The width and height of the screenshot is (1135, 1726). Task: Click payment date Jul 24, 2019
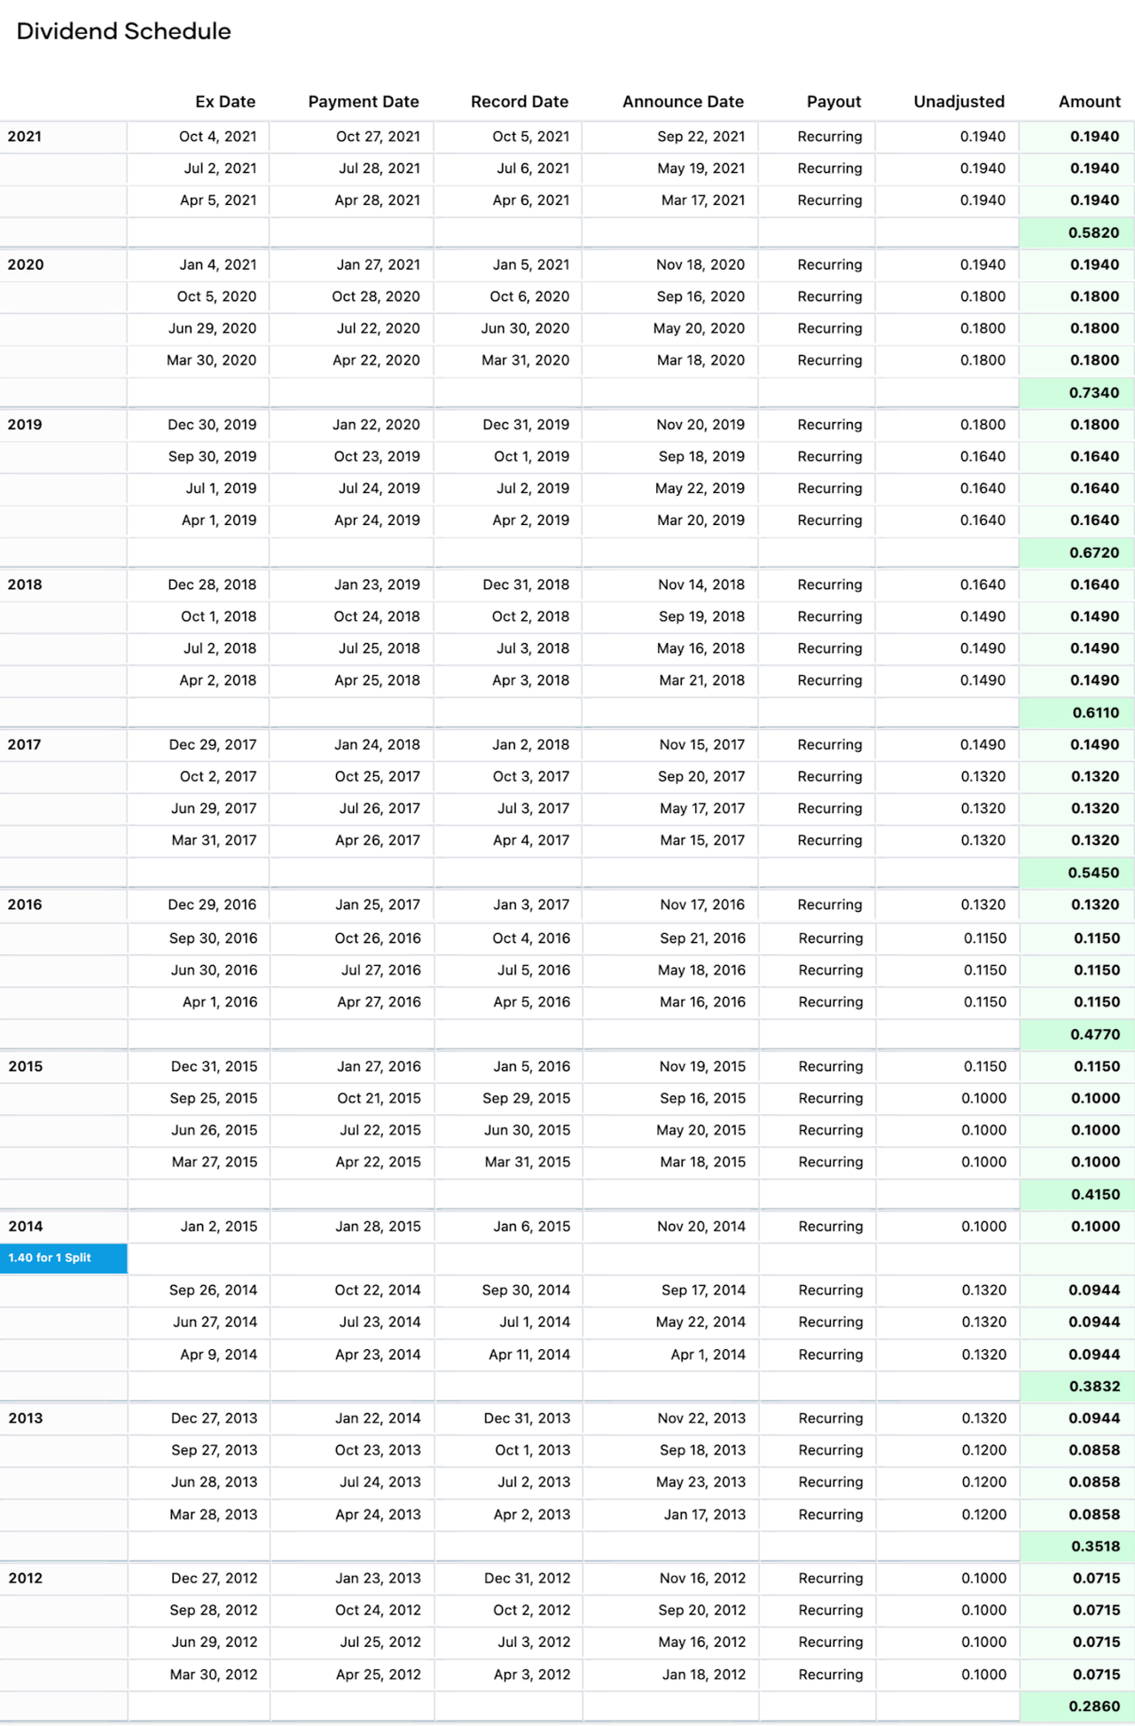(380, 488)
